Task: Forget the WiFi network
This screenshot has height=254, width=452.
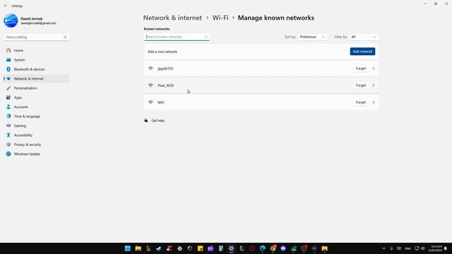Action: point(361,102)
